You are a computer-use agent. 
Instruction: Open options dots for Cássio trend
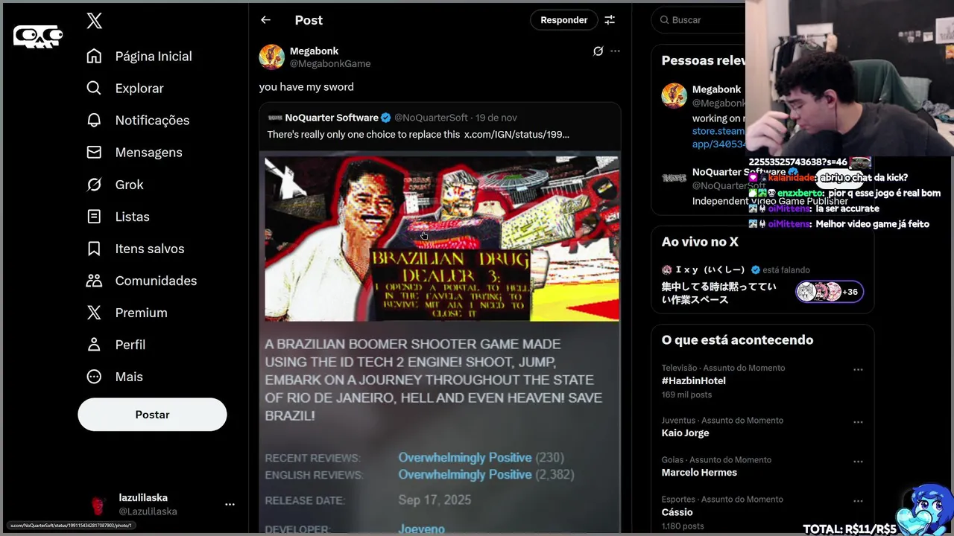click(x=858, y=500)
